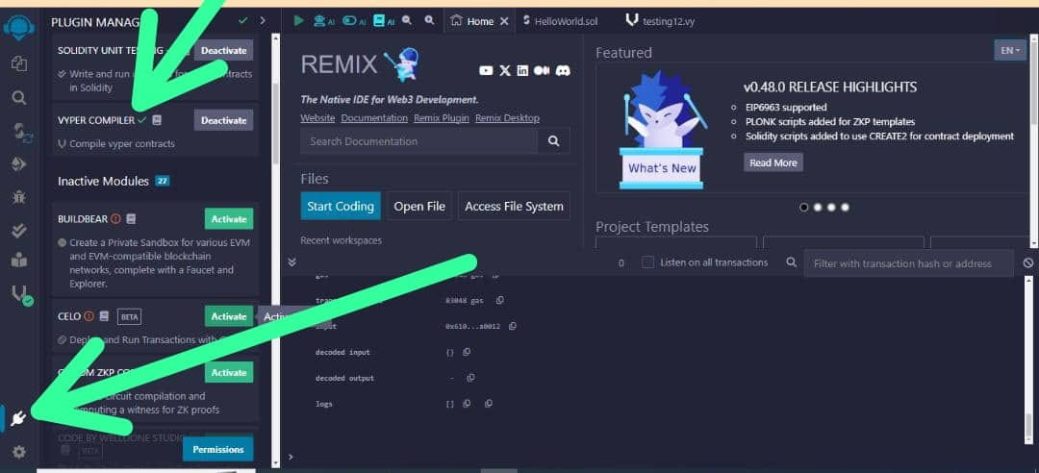Open BuildBear documentation book icon
Screen dimensions: 1039x473
coord(131,218)
